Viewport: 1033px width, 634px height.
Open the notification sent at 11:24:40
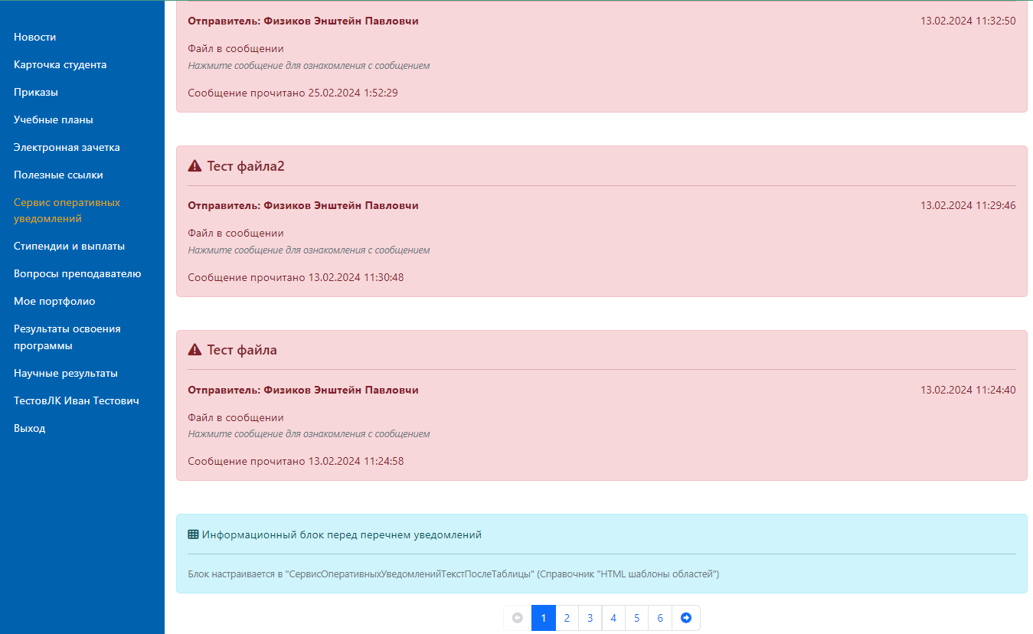point(601,418)
